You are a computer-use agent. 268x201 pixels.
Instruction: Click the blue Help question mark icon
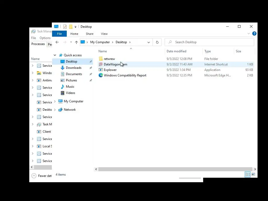pos(254,33)
